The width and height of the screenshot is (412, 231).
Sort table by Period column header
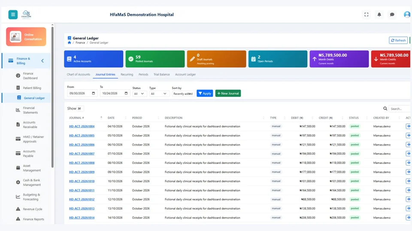tap(145, 118)
